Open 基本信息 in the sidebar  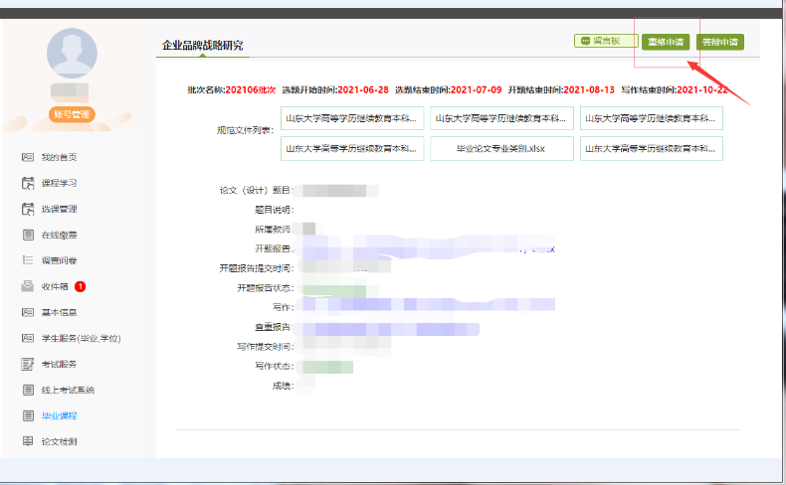point(59,312)
